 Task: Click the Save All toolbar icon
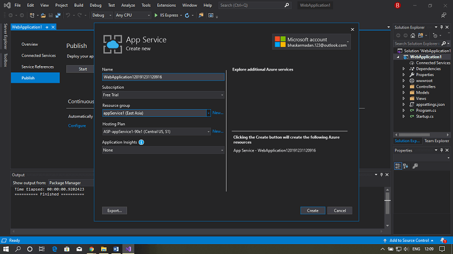pyautogui.click(x=58, y=15)
